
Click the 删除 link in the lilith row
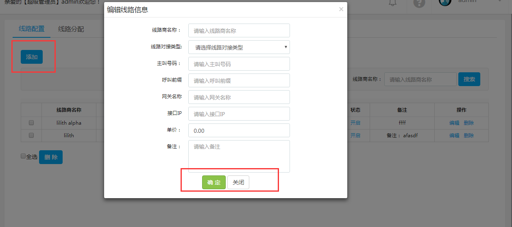coord(468,136)
